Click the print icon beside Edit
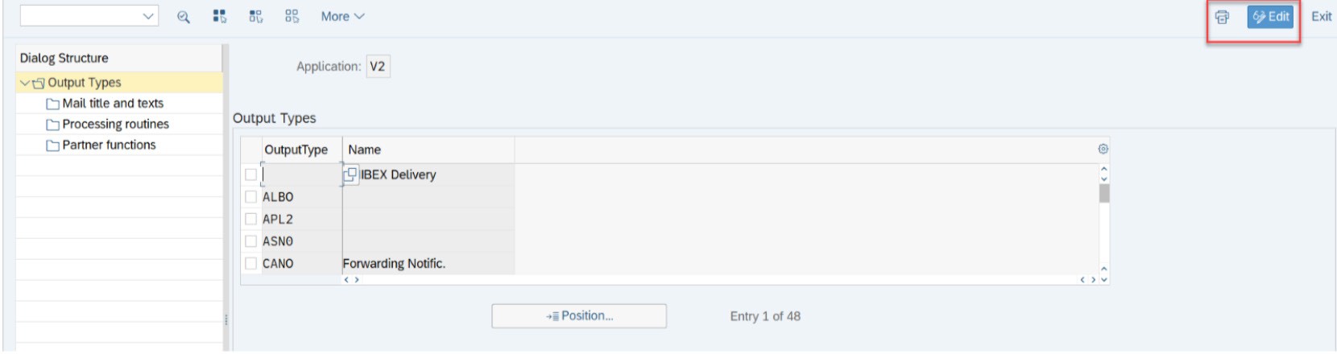Image resolution: width=1337 pixels, height=354 pixels. pyautogui.click(x=1222, y=17)
